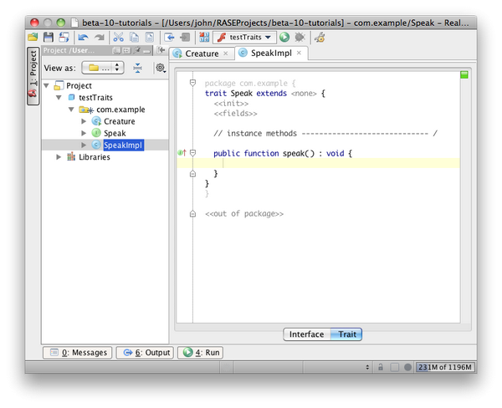Collapse the com.example package node
This screenshot has width=502, height=408.
click(x=71, y=110)
